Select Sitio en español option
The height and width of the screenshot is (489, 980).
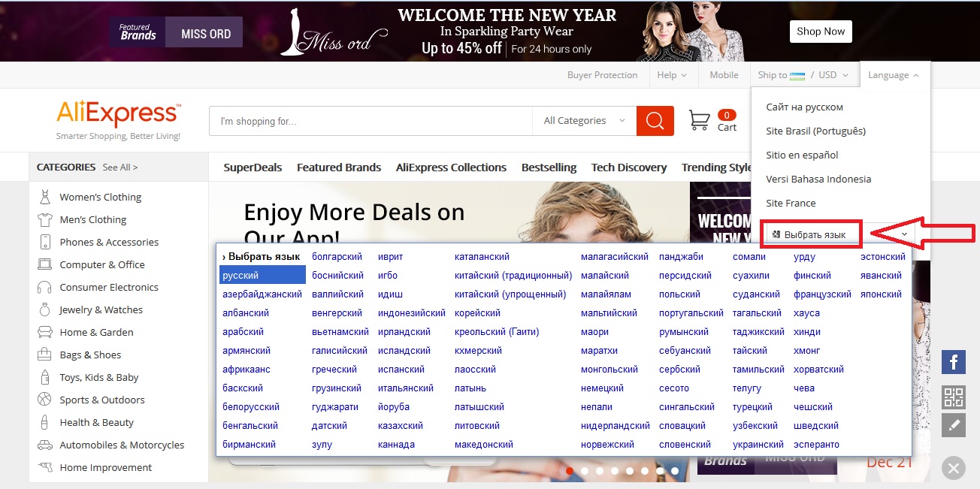(x=803, y=155)
